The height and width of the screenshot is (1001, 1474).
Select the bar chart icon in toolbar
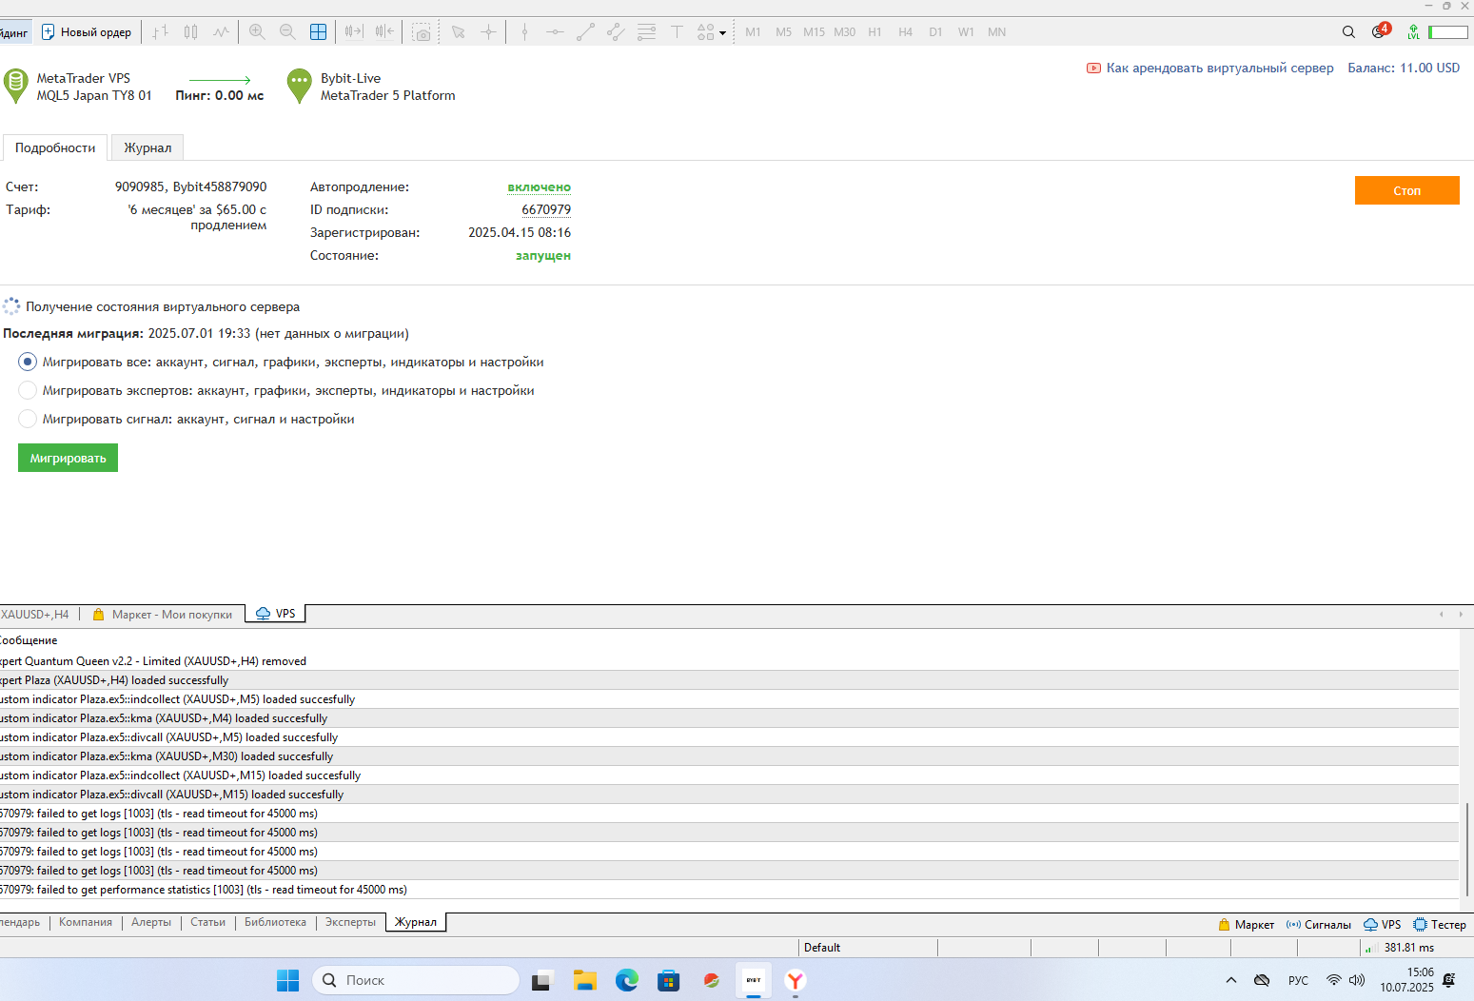[x=161, y=32]
